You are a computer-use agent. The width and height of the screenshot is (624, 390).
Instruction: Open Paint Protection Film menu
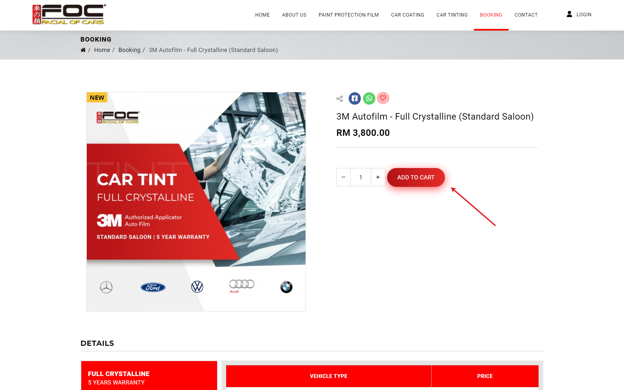click(x=349, y=15)
